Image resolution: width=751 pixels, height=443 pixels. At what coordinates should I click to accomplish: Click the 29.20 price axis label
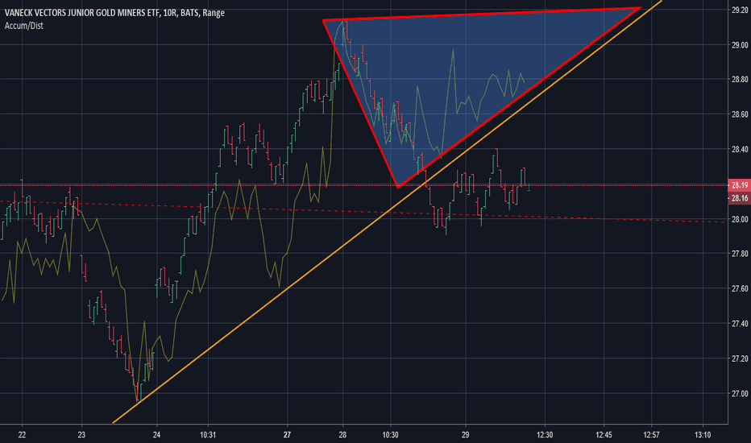pyautogui.click(x=740, y=10)
